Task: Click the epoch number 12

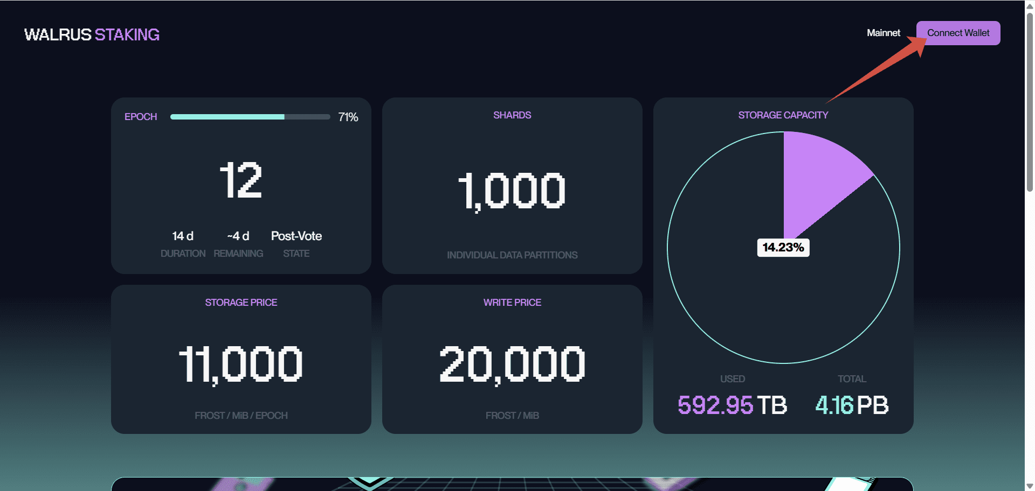Action: click(x=240, y=181)
